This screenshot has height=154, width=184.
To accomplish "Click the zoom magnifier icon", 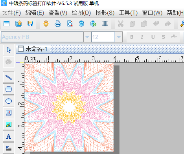I will pos(182,24).
